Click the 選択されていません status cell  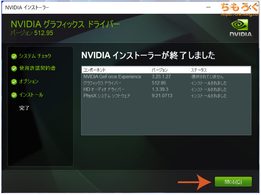click(207, 77)
